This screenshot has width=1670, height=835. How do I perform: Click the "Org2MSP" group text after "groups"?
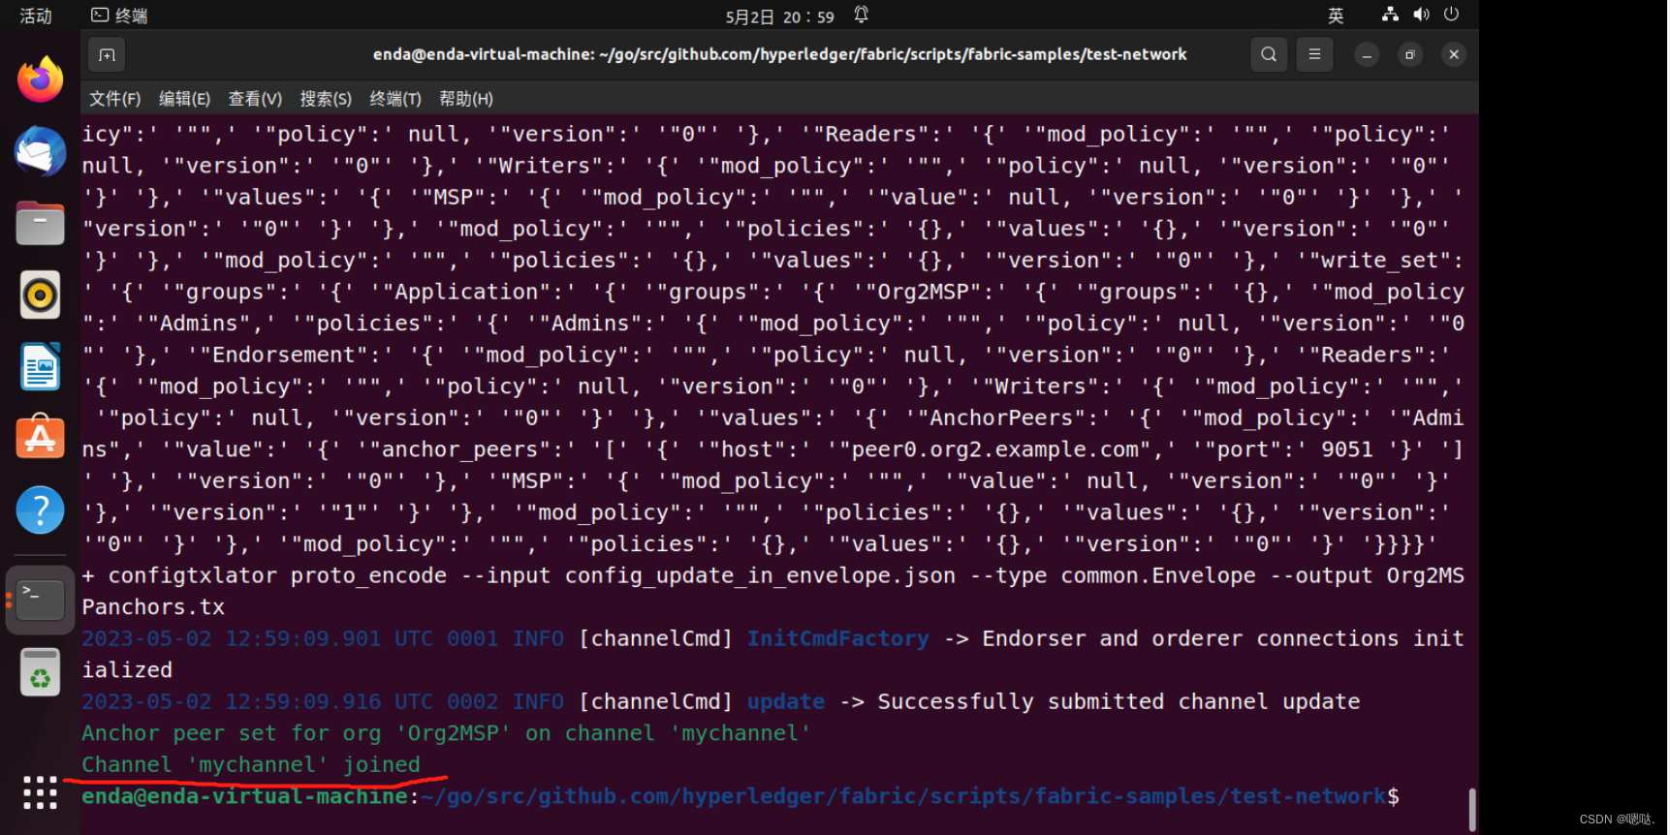(923, 292)
